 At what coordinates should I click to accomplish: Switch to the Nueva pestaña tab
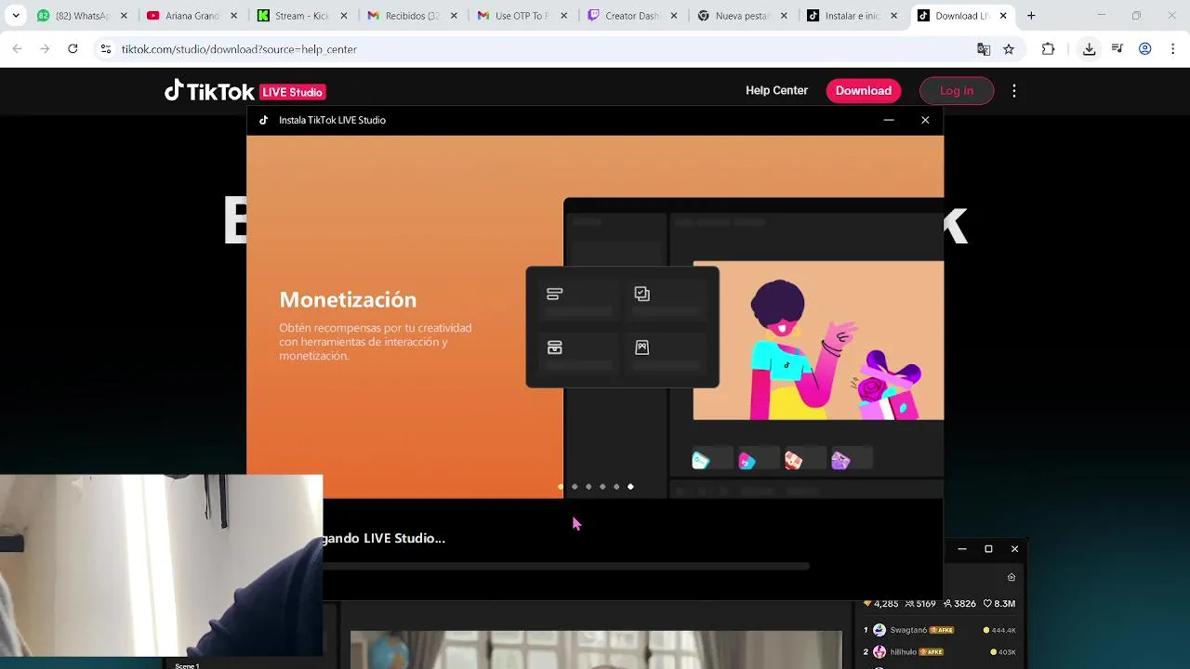[741, 16]
